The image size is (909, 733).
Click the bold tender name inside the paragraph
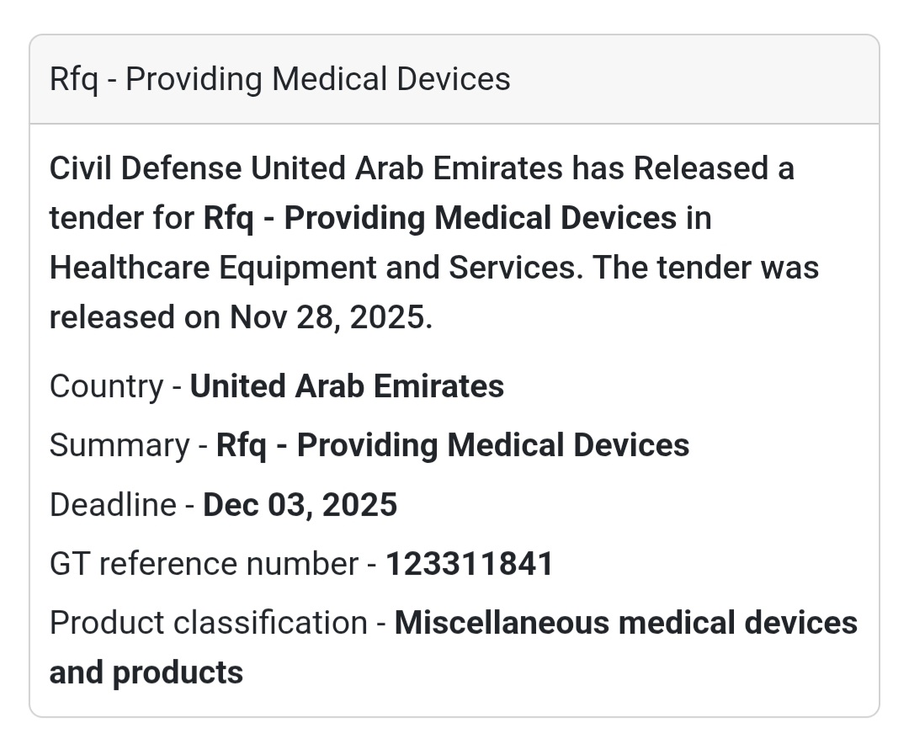(439, 218)
